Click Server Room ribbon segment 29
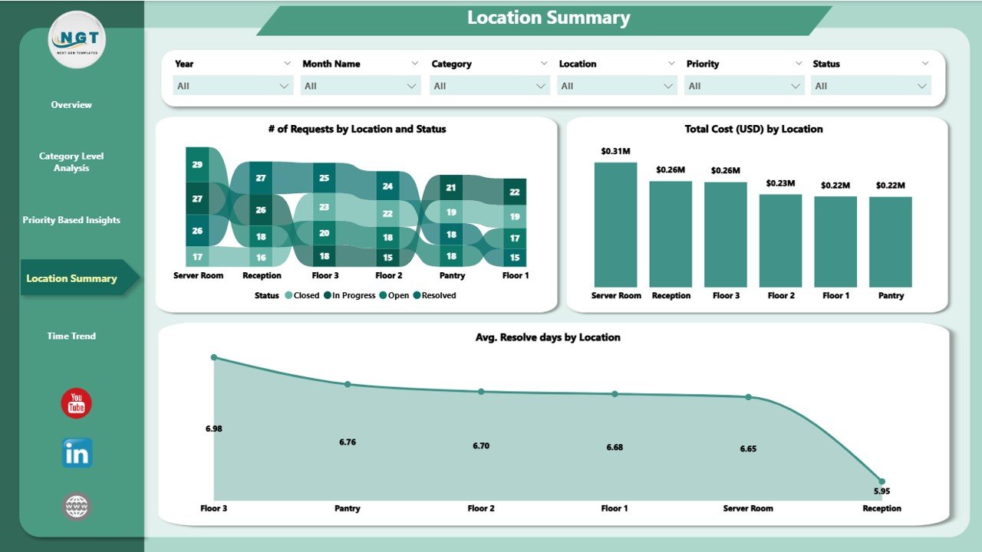 (197, 165)
